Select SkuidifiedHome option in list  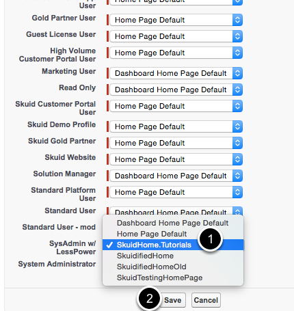pos(173,256)
